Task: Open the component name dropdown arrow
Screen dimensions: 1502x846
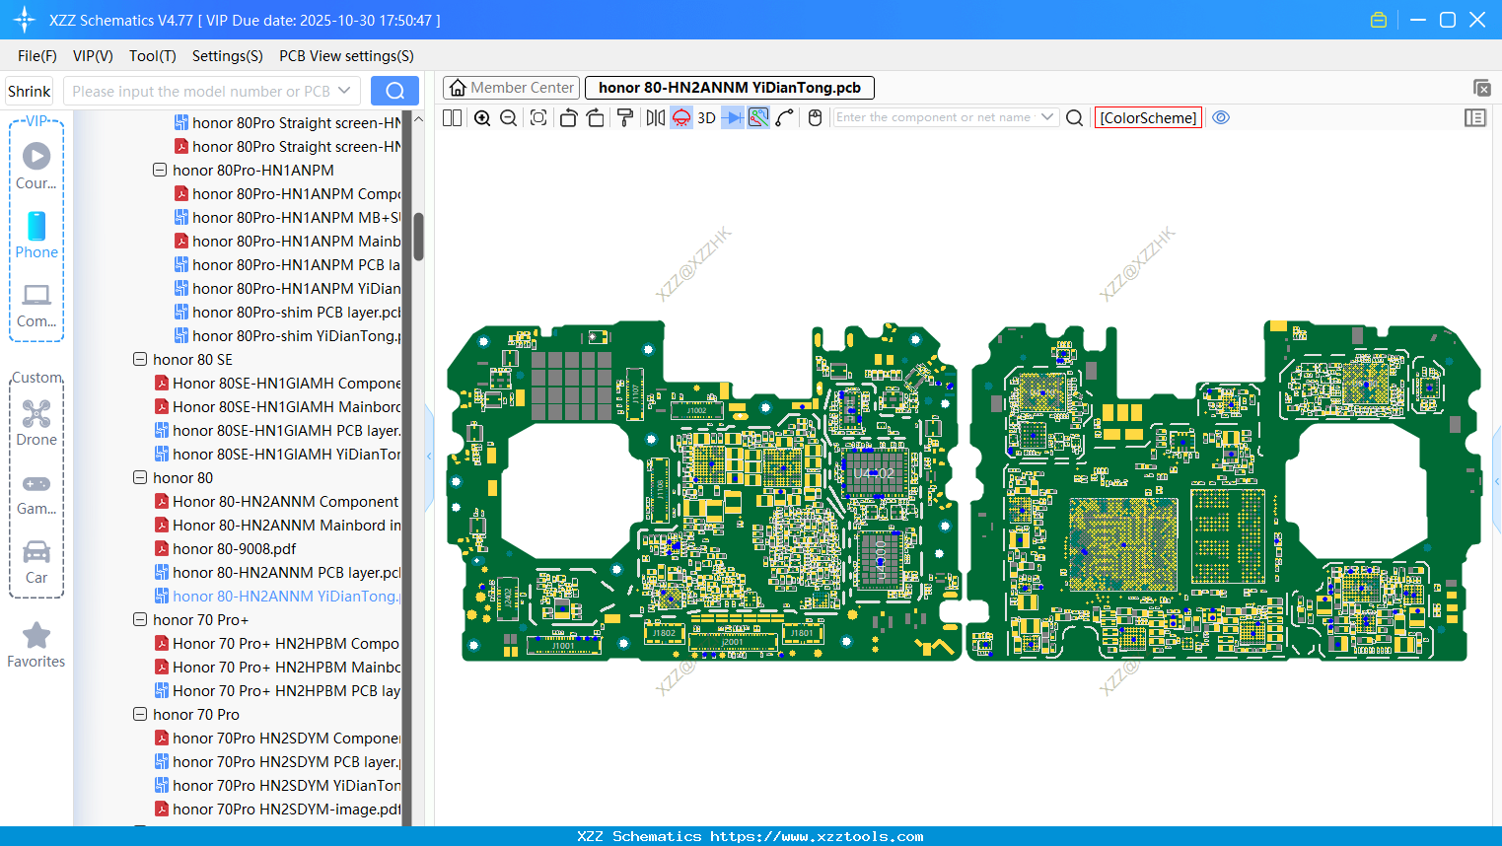Action: pyautogui.click(x=1047, y=117)
